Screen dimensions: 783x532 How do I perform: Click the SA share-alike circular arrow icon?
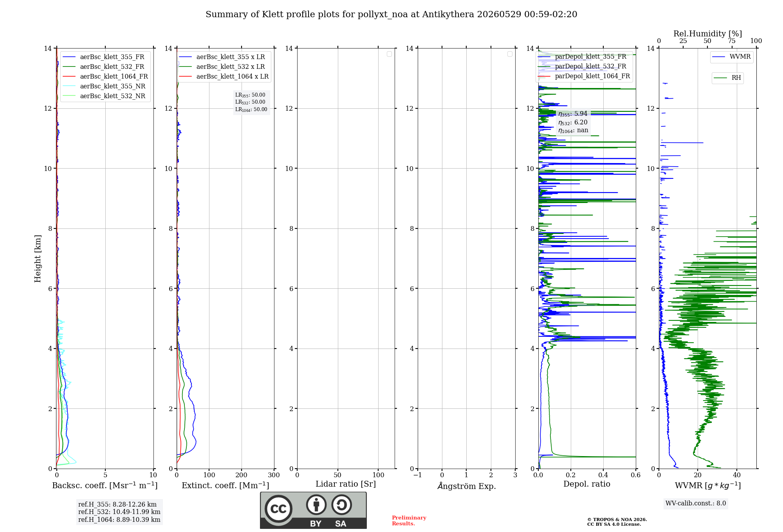(341, 505)
